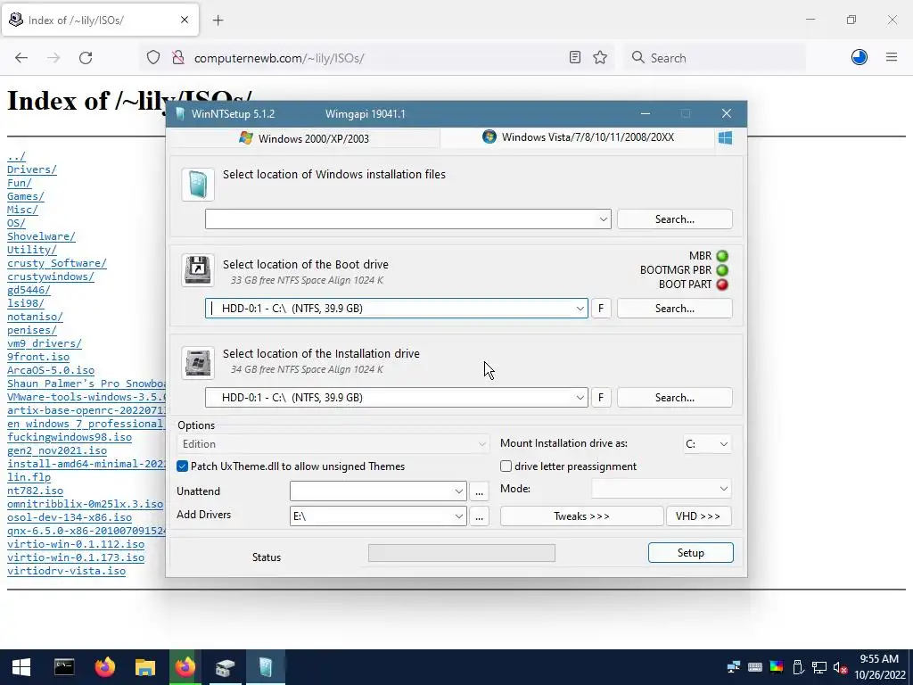Click the green MBR status indicator
This screenshot has width=913, height=685.
pyautogui.click(x=722, y=256)
